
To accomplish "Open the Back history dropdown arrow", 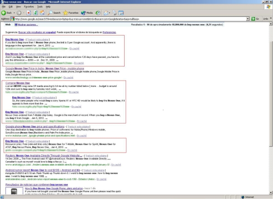I will (x=14, y=13).
